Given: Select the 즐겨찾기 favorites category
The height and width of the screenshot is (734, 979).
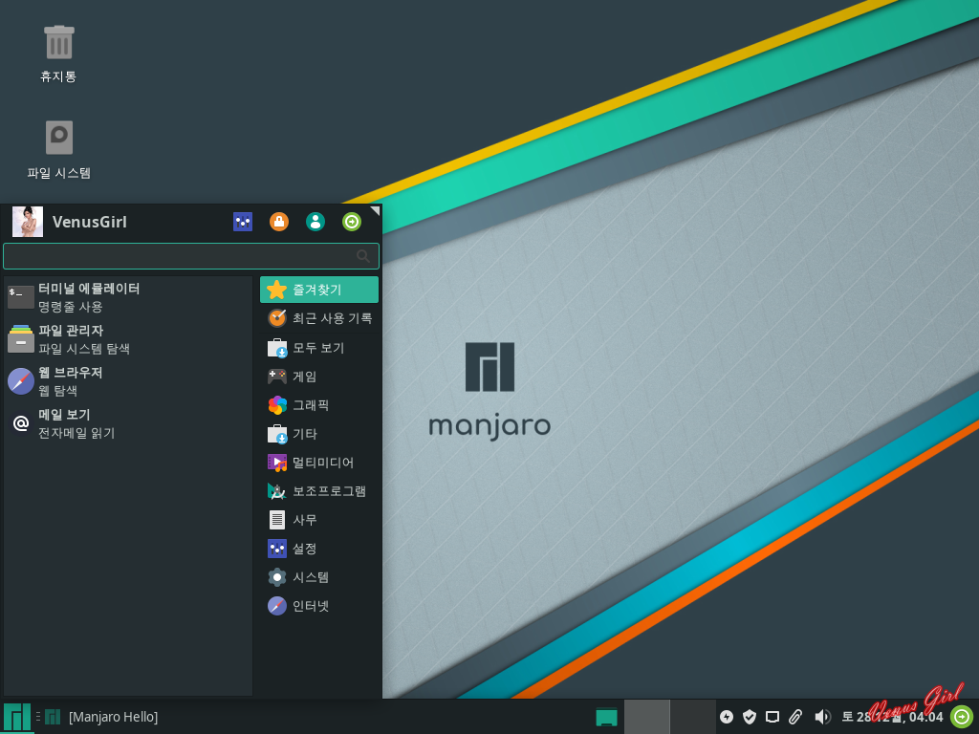Looking at the screenshot, I should pos(319,290).
